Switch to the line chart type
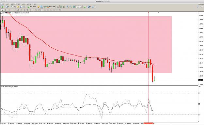 point(64,7)
